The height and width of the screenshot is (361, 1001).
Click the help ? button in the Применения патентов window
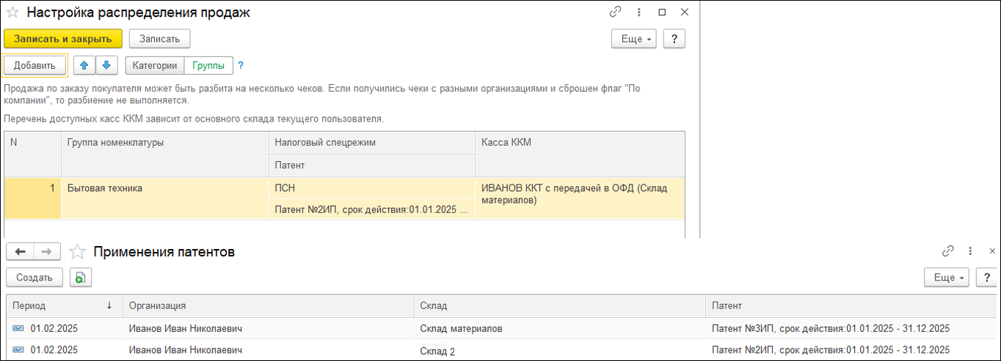986,278
